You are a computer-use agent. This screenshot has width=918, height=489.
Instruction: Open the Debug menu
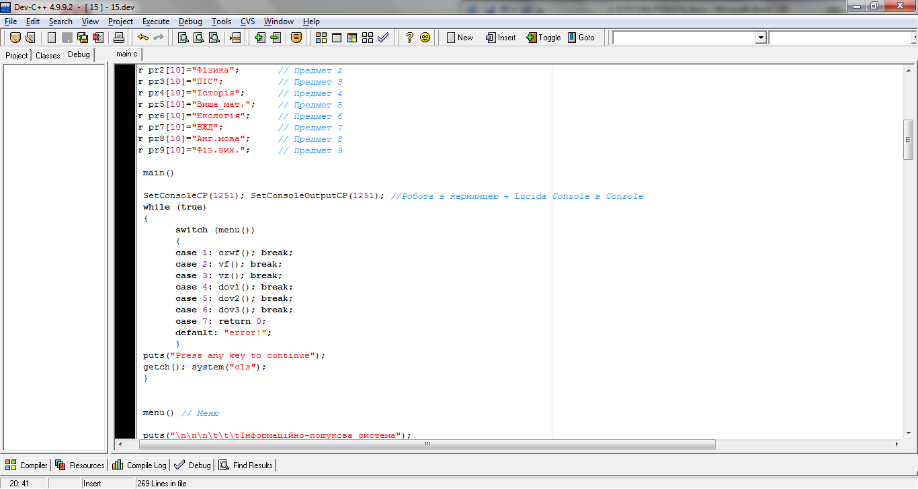tap(190, 21)
